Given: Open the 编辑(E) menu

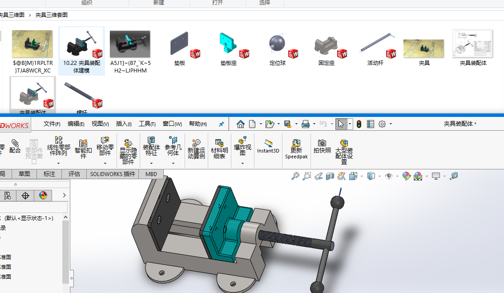Looking at the screenshot, I should pos(76,124).
